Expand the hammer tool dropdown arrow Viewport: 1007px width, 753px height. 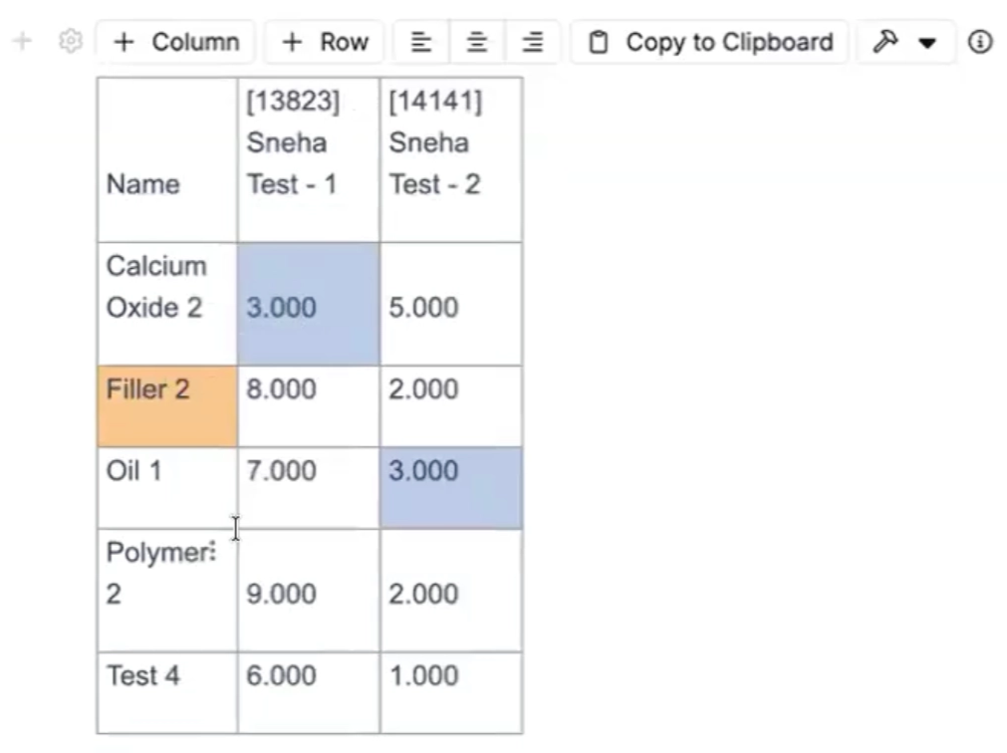click(x=927, y=43)
